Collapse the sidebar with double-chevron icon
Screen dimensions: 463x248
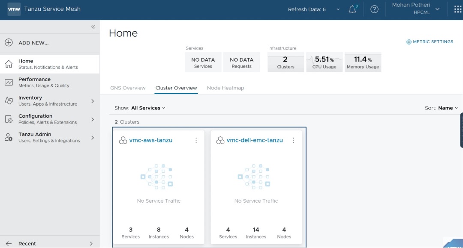[x=93, y=27]
